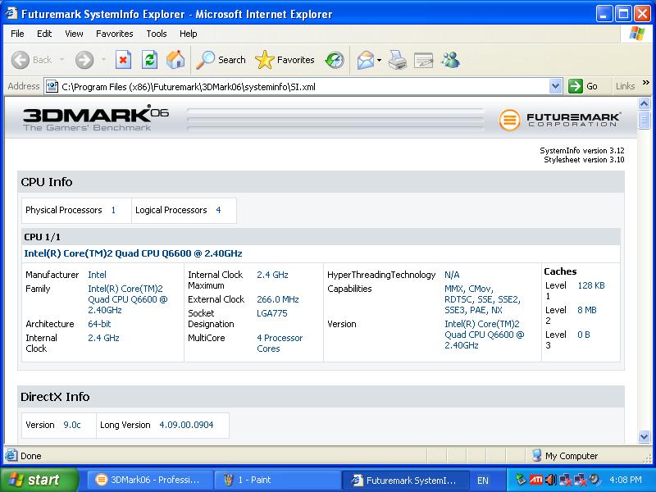Click EN language indicator in taskbar

(x=483, y=481)
